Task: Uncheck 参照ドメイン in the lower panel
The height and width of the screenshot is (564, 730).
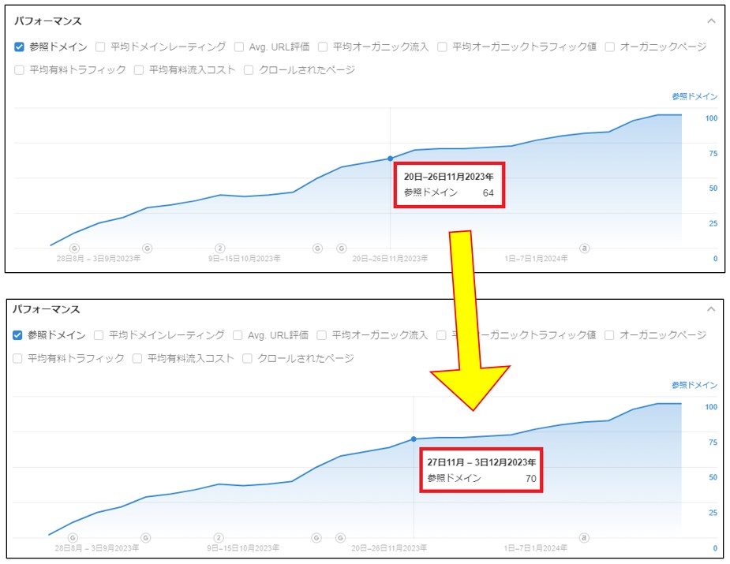Action: pos(17,335)
